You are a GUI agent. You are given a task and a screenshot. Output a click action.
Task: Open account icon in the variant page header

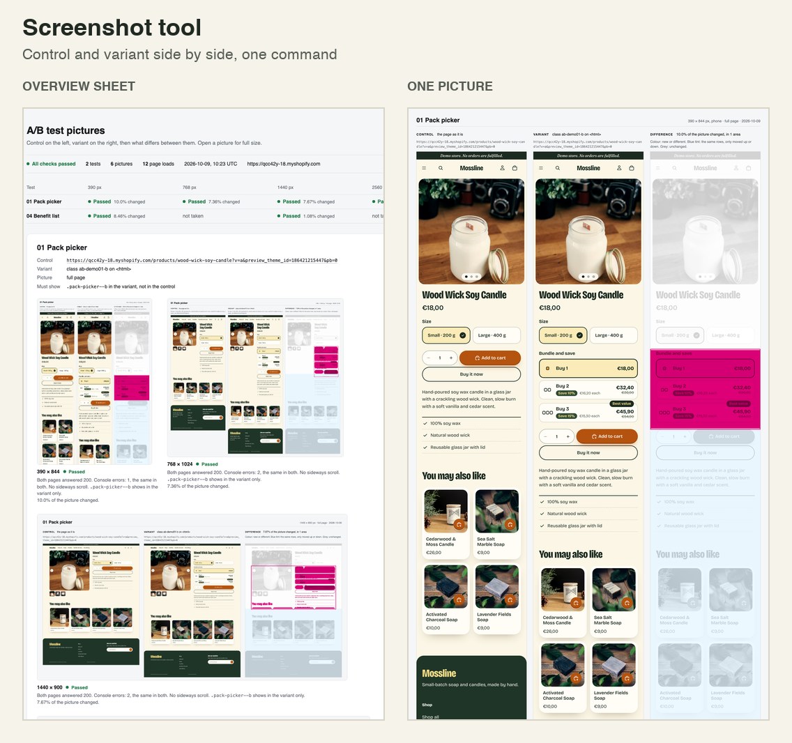pyautogui.click(x=619, y=168)
